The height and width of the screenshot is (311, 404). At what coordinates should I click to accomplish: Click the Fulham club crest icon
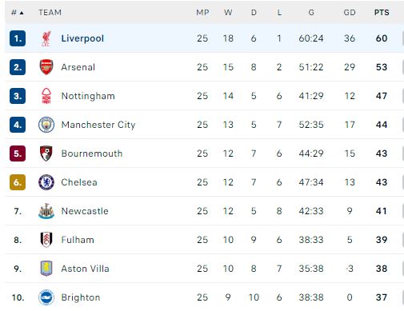pyautogui.click(x=46, y=240)
